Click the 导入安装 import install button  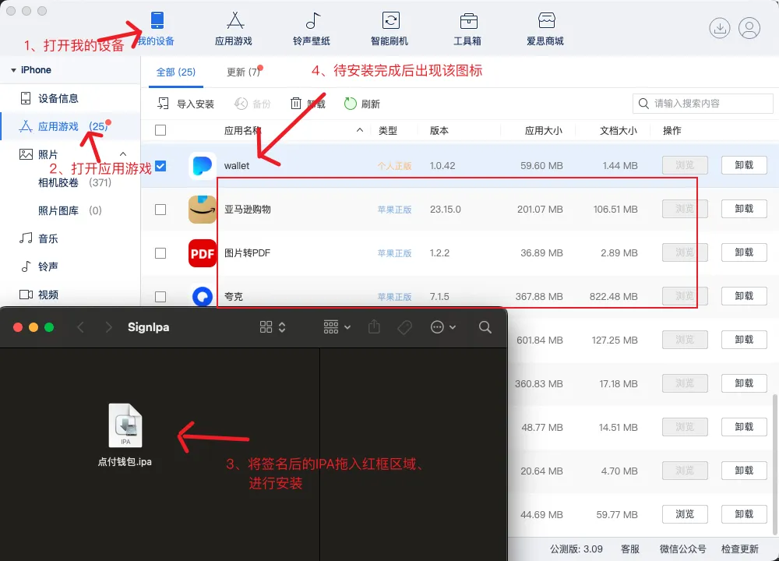pos(186,104)
